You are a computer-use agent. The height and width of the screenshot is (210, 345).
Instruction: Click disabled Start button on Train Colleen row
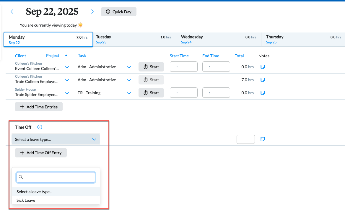click(x=151, y=80)
